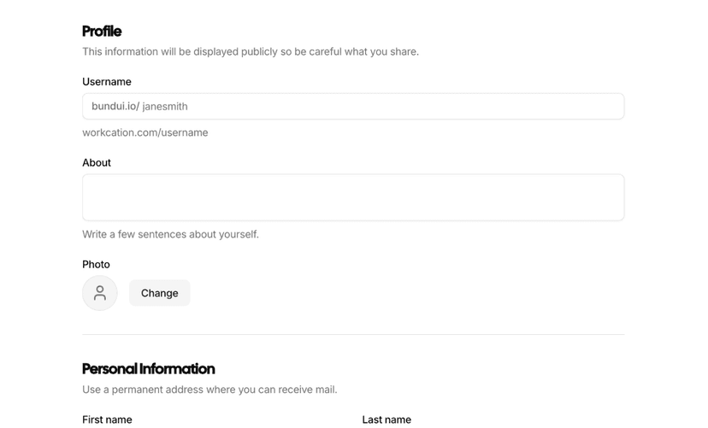The image size is (708, 428).
Task: Click the First name label
Action: pos(107,419)
